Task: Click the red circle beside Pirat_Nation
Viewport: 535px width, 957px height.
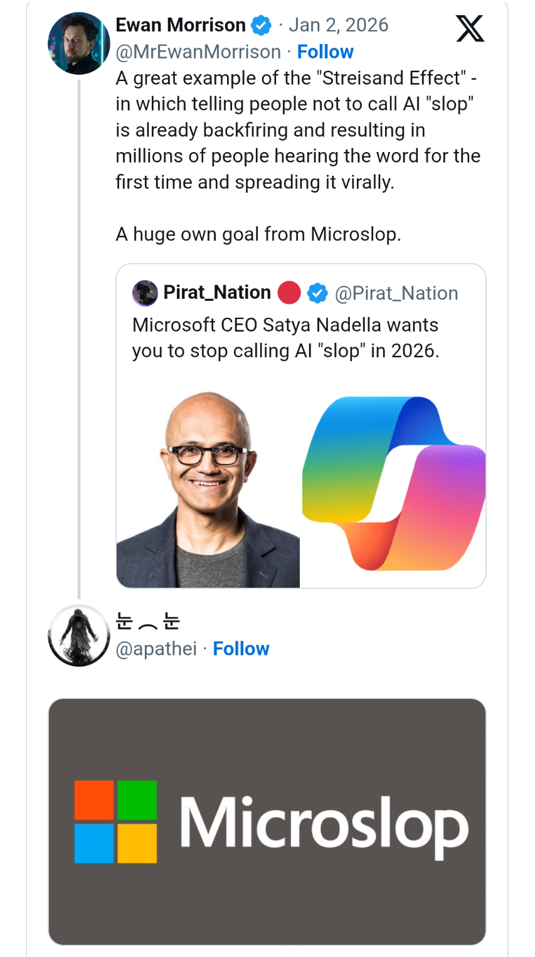Action: pos(289,293)
